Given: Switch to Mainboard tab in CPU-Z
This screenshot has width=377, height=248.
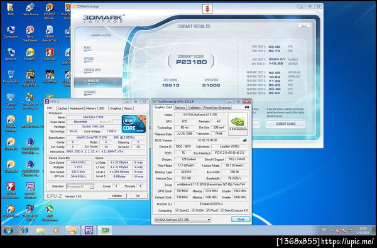Looking at the screenshot, I should coord(77,109).
